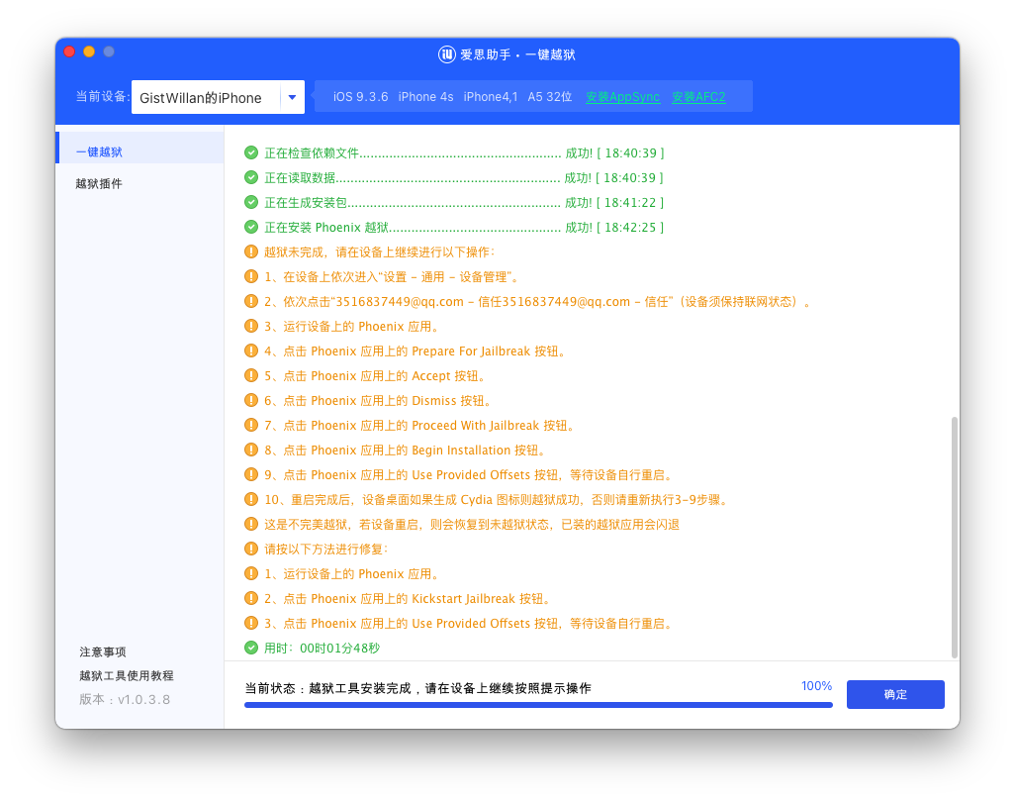The width and height of the screenshot is (1015, 802).
Task: Click the log area vertical scrollbar
Action: [x=954, y=538]
